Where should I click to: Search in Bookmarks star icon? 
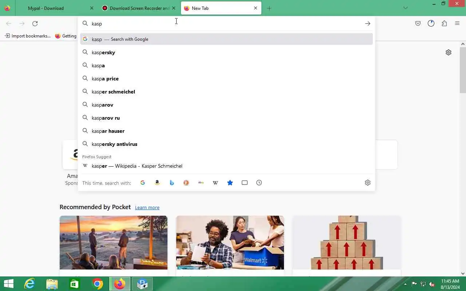point(230,183)
